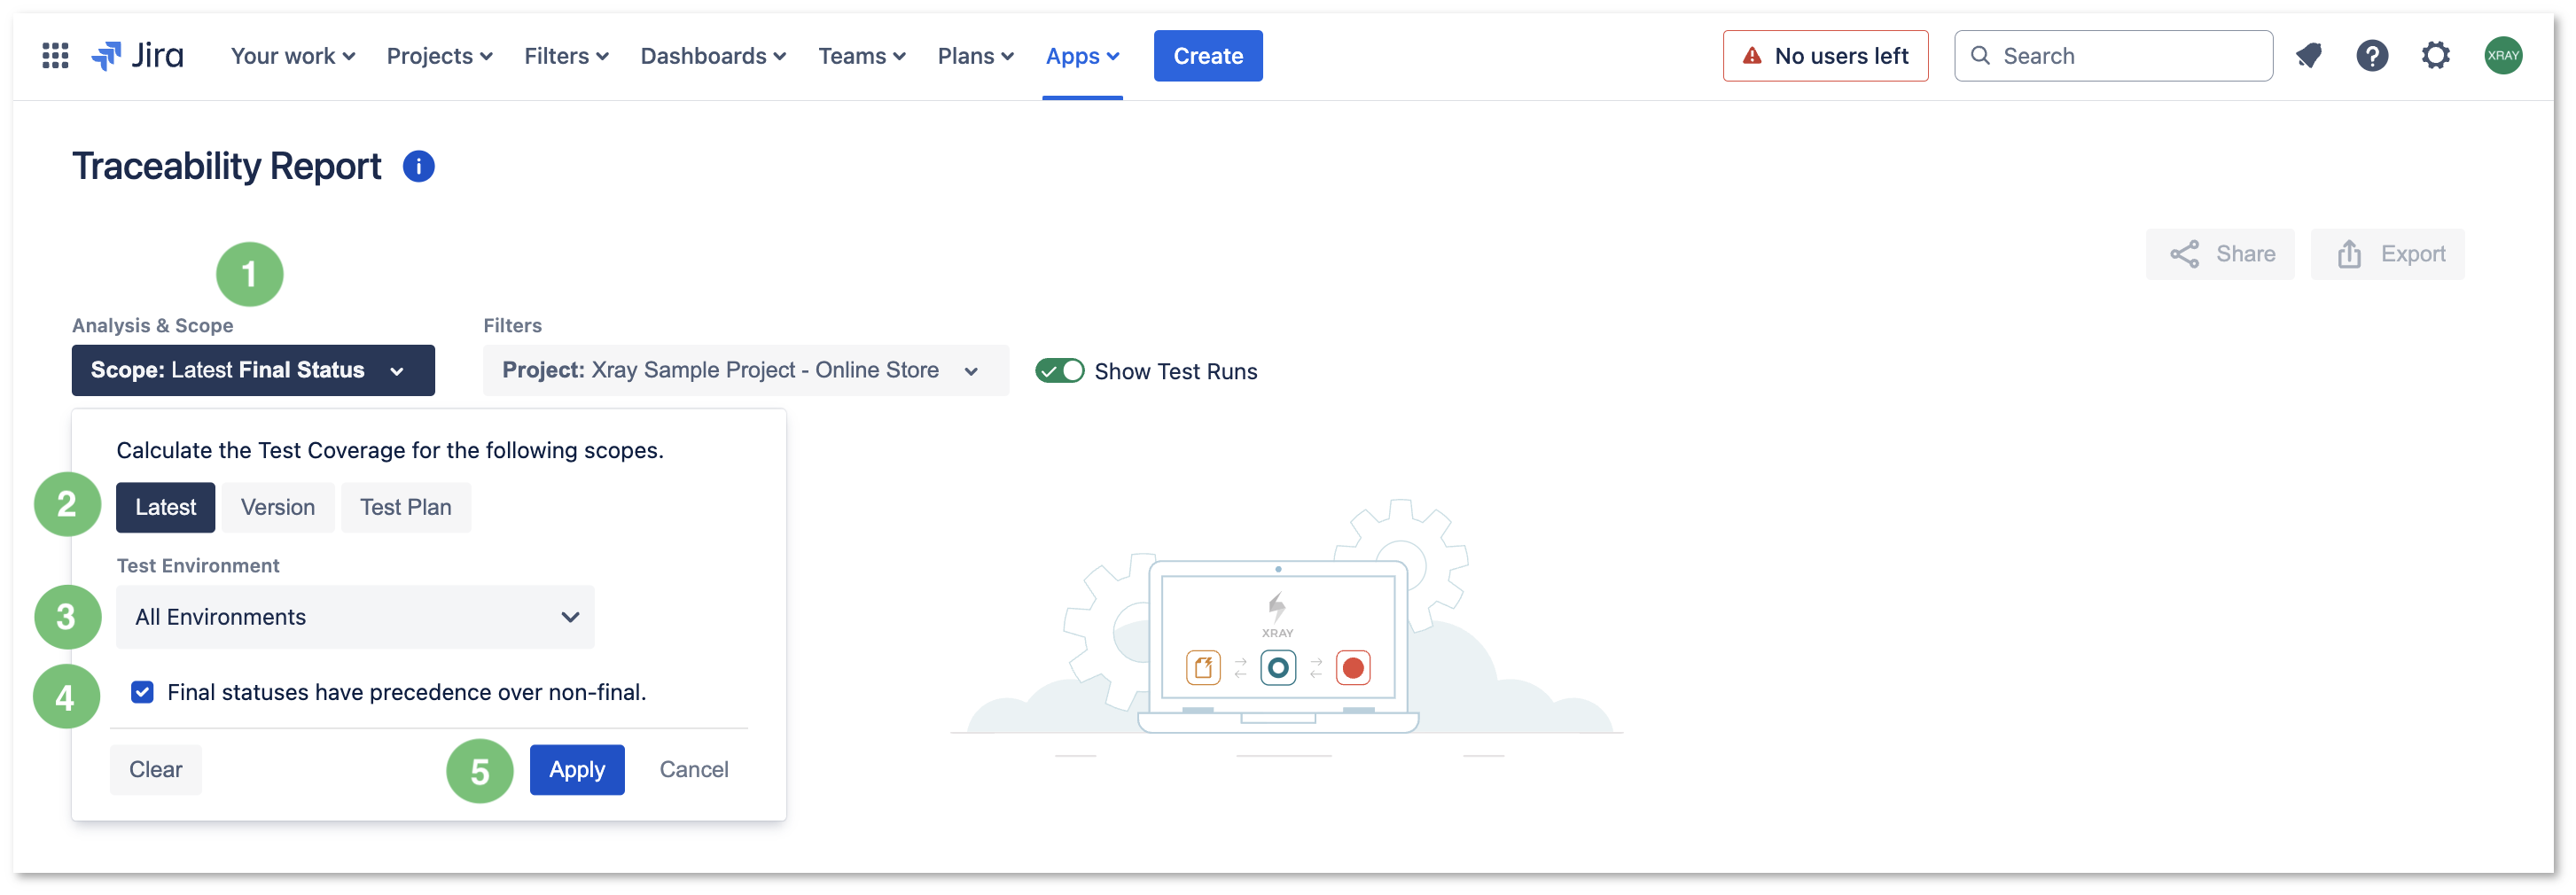Click the Create button

point(1207,56)
